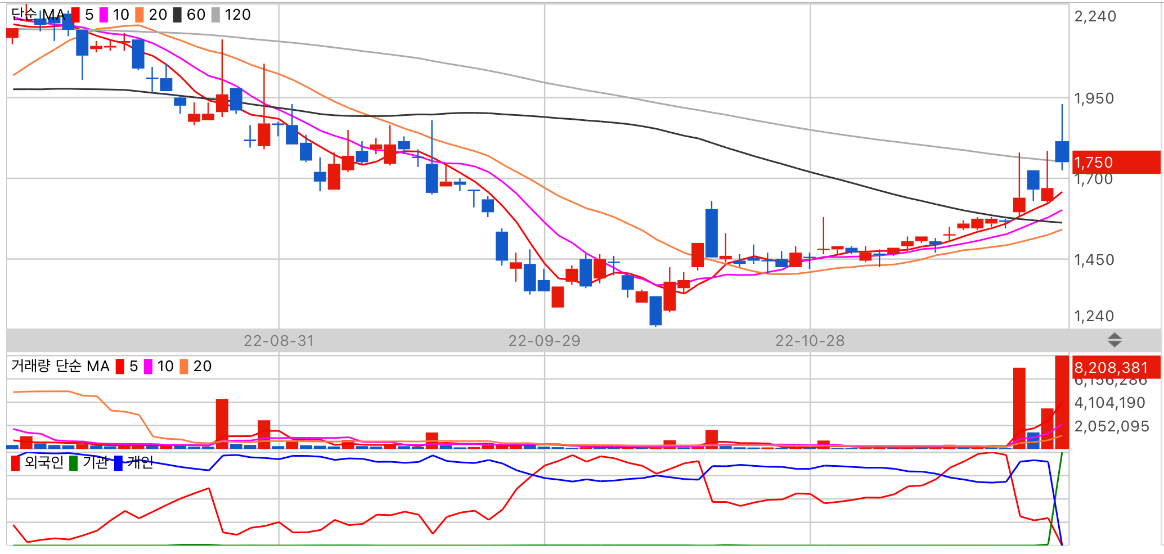The image size is (1164, 554).
Task: Click the orange MA 20 price legend swatch
Action: coord(140,15)
